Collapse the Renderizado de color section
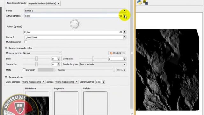The image size is (204, 115). click(x=6, y=48)
